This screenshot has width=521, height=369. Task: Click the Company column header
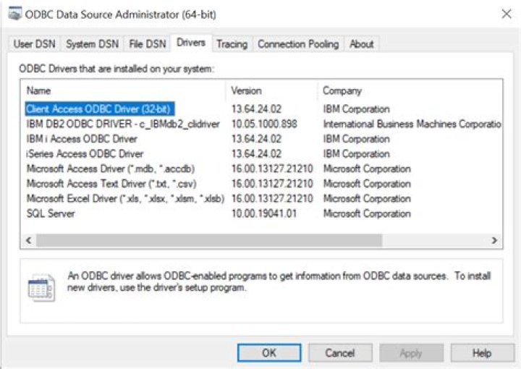[410, 90]
